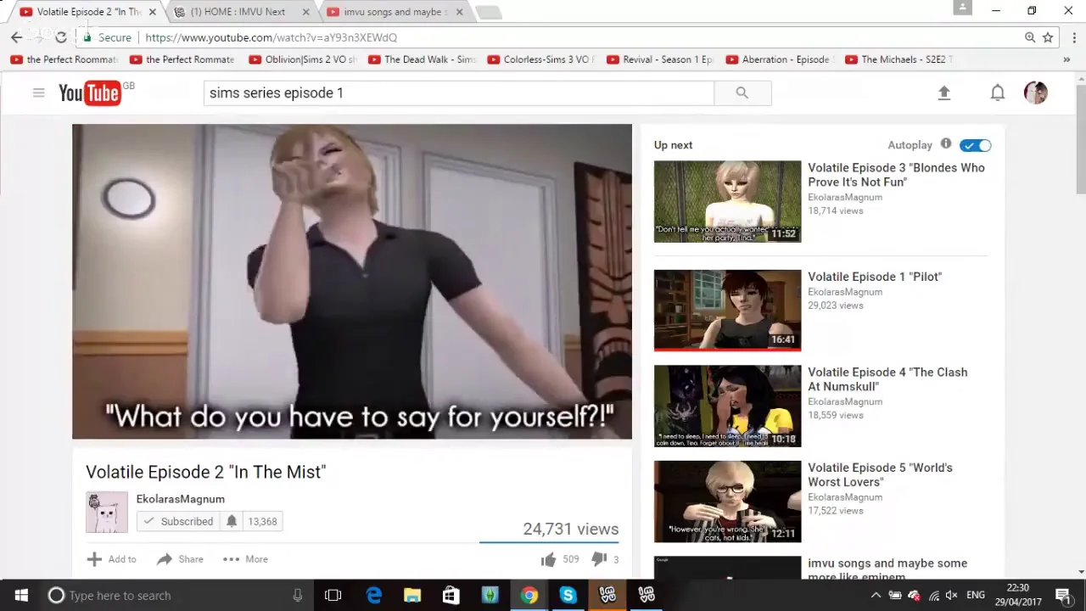Click the Volatile Episode 1 Pilot thumbnail
1086x611 pixels.
pos(727,310)
